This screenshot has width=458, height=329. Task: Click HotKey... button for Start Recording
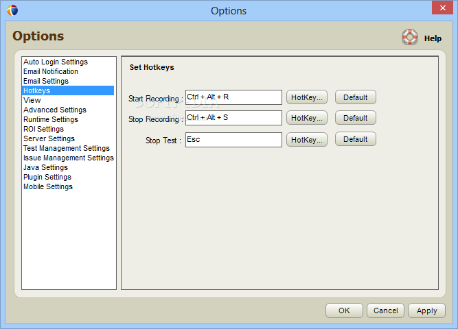coord(307,97)
